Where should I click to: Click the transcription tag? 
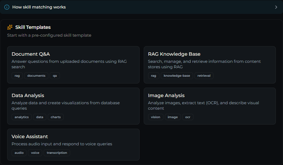(x=57, y=152)
